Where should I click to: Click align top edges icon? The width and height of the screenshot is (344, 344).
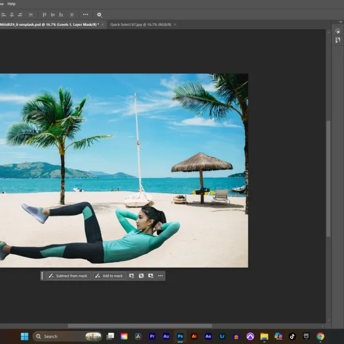[x=44, y=15]
